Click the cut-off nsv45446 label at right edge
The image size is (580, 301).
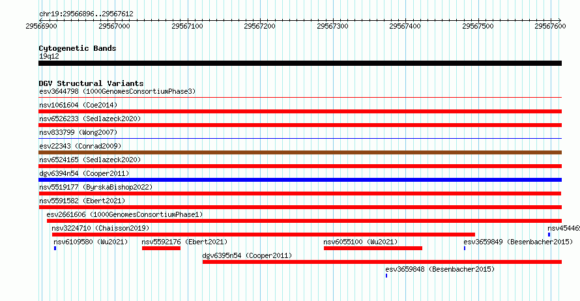tap(564, 228)
